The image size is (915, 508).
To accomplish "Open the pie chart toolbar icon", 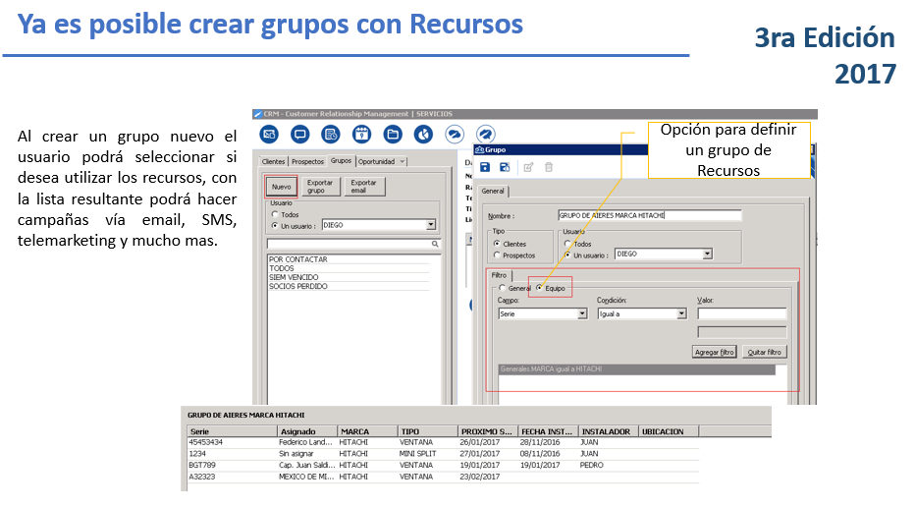I will pyautogui.click(x=424, y=135).
